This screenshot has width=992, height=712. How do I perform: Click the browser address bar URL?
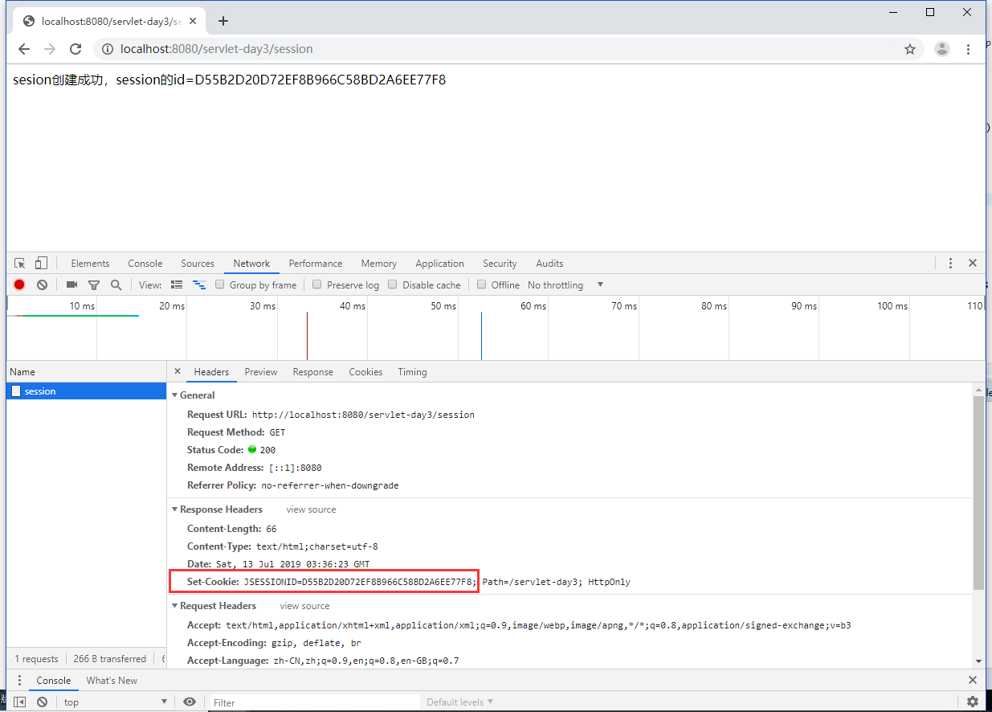pos(217,49)
